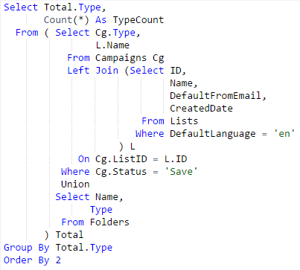Click the 'From' before Folders
The width and height of the screenshot is (300, 270).
(x=72, y=222)
